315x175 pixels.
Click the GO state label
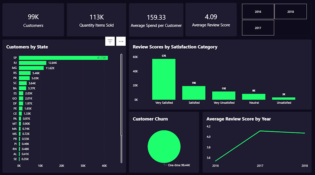click(15, 98)
